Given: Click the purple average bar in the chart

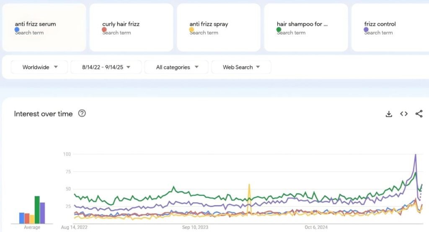Looking at the screenshot, I should tap(42, 213).
